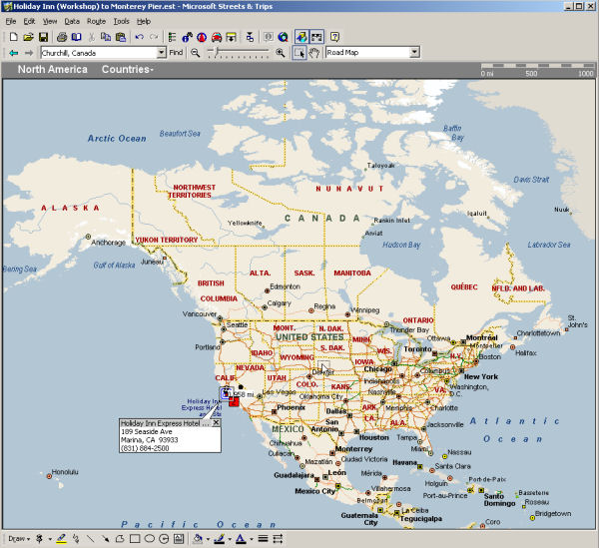The image size is (599, 548).
Task: Select the Pushpin drawing tool
Action: [x=39, y=539]
